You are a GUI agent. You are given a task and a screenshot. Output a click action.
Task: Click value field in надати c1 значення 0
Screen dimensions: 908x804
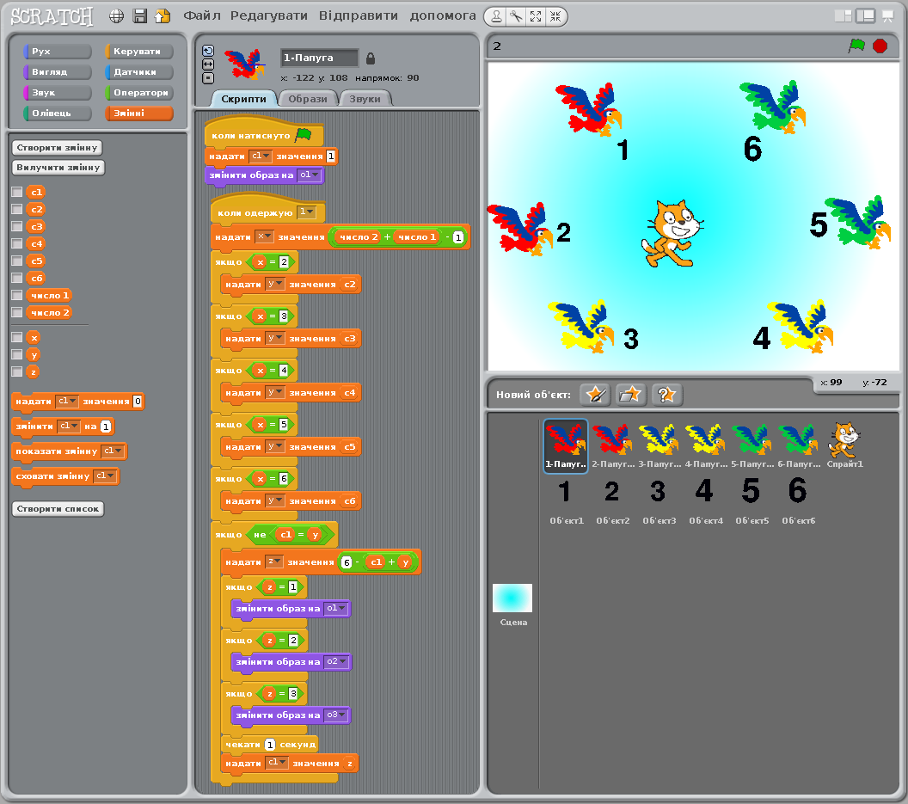point(138,402)
